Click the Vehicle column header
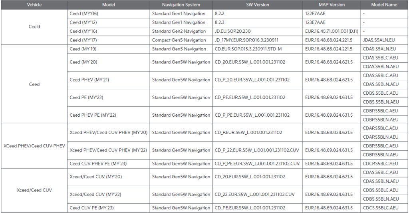Image resolution: width=409 pixels, height=213 pixels. click(x=34, y=5)
